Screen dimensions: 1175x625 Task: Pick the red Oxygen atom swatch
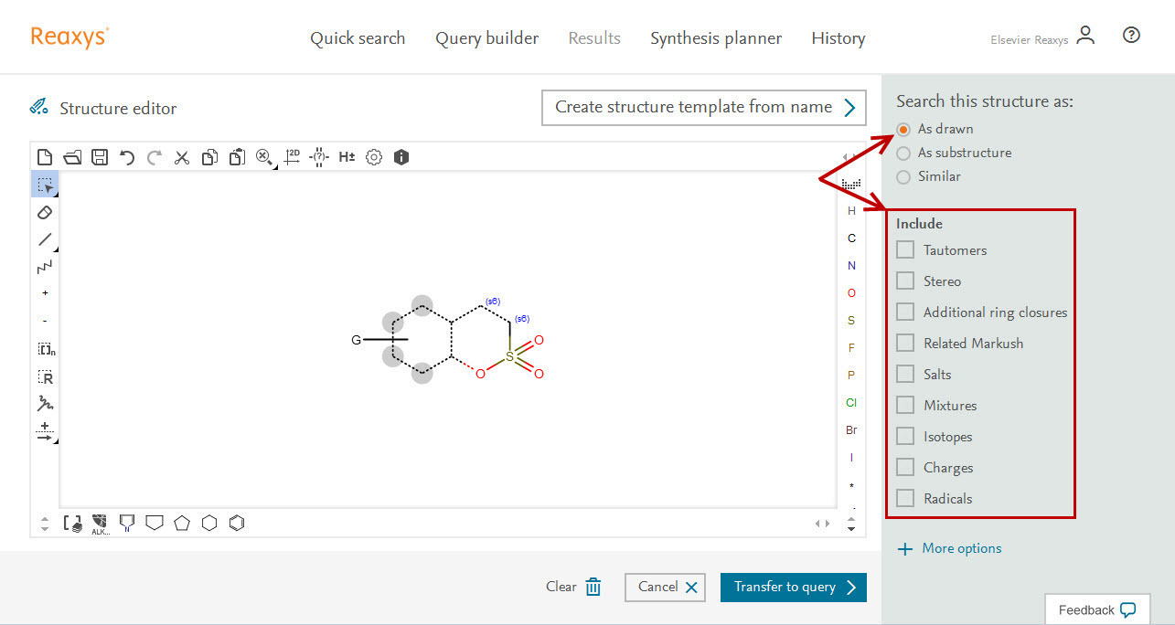(851, 293)
